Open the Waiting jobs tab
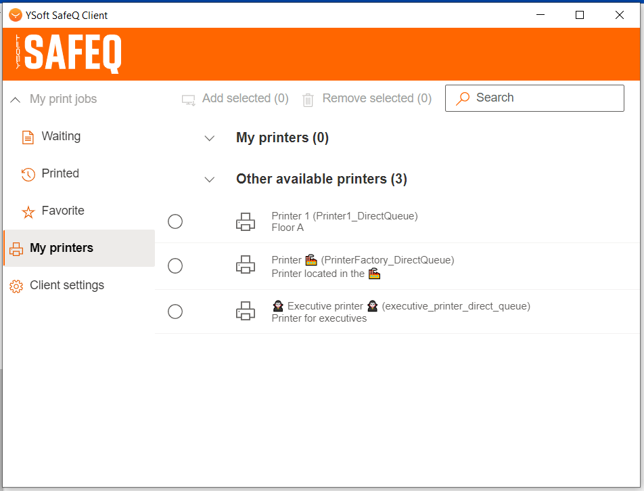Viewport: 644px width, 491px height. click(x=61, y=137)
